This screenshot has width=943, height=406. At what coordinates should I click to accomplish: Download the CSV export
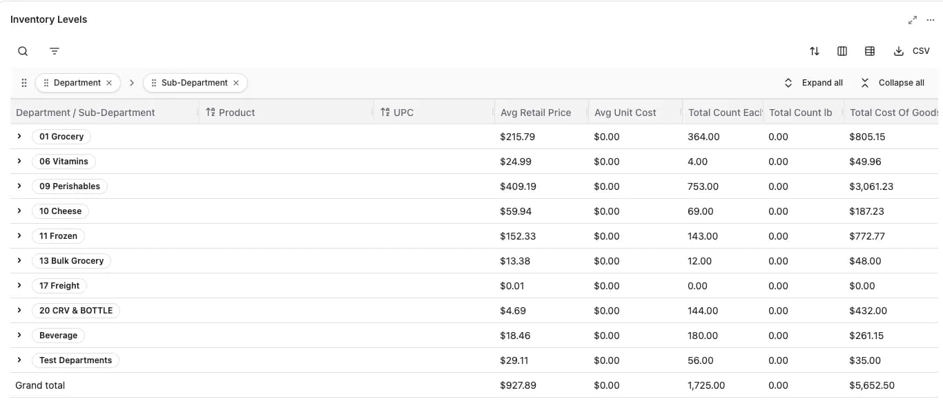(912, 51)
